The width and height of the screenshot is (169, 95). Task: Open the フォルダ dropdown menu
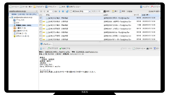(x=39, y=7)
